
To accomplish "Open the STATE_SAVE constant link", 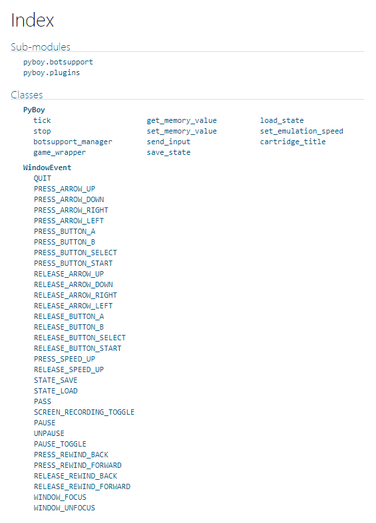I will point(56,380).
